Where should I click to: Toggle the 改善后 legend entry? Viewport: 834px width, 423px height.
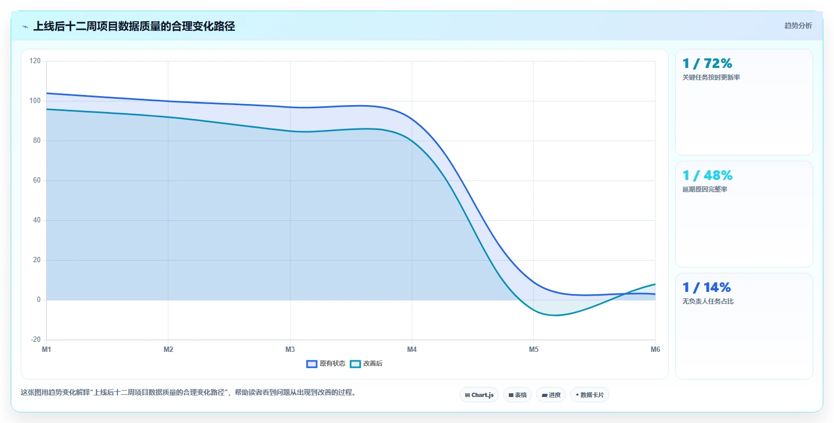[366, 364]
